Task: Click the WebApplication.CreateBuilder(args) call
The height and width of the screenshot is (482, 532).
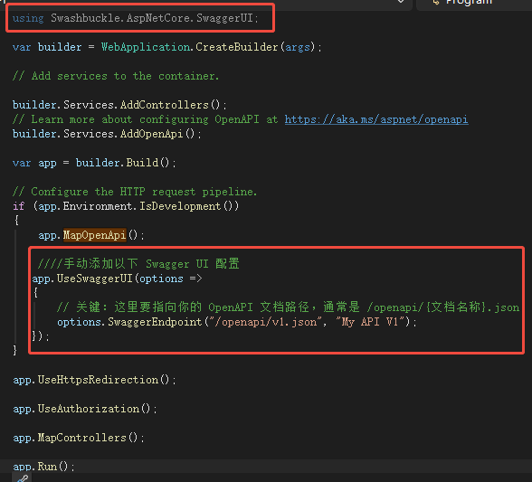Action: [208, 47]
